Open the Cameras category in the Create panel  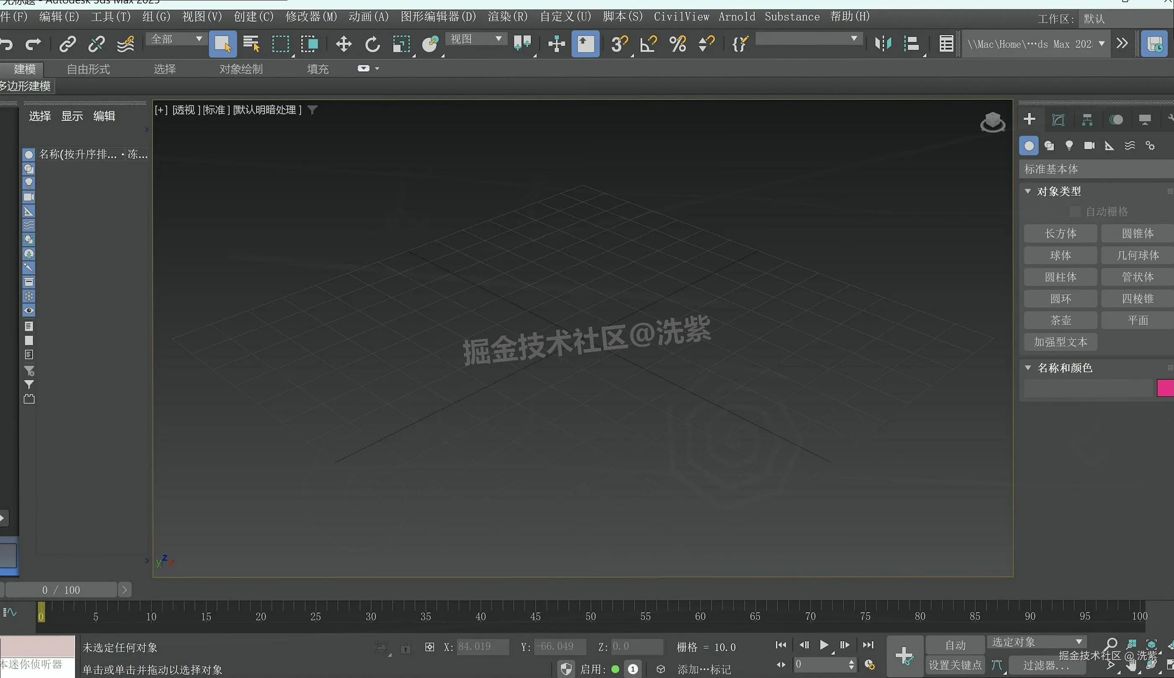pos(1089,145)
